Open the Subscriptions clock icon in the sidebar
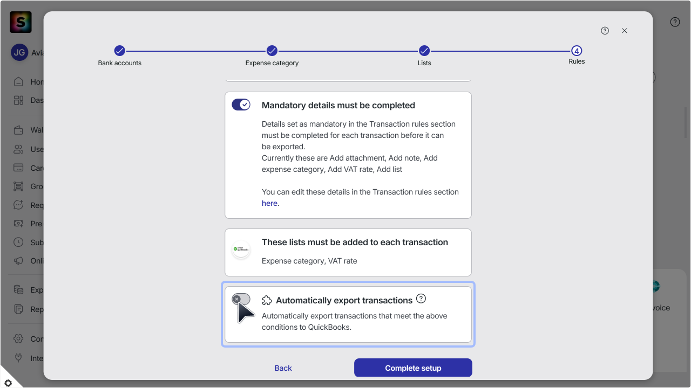 tap(19, 242)
